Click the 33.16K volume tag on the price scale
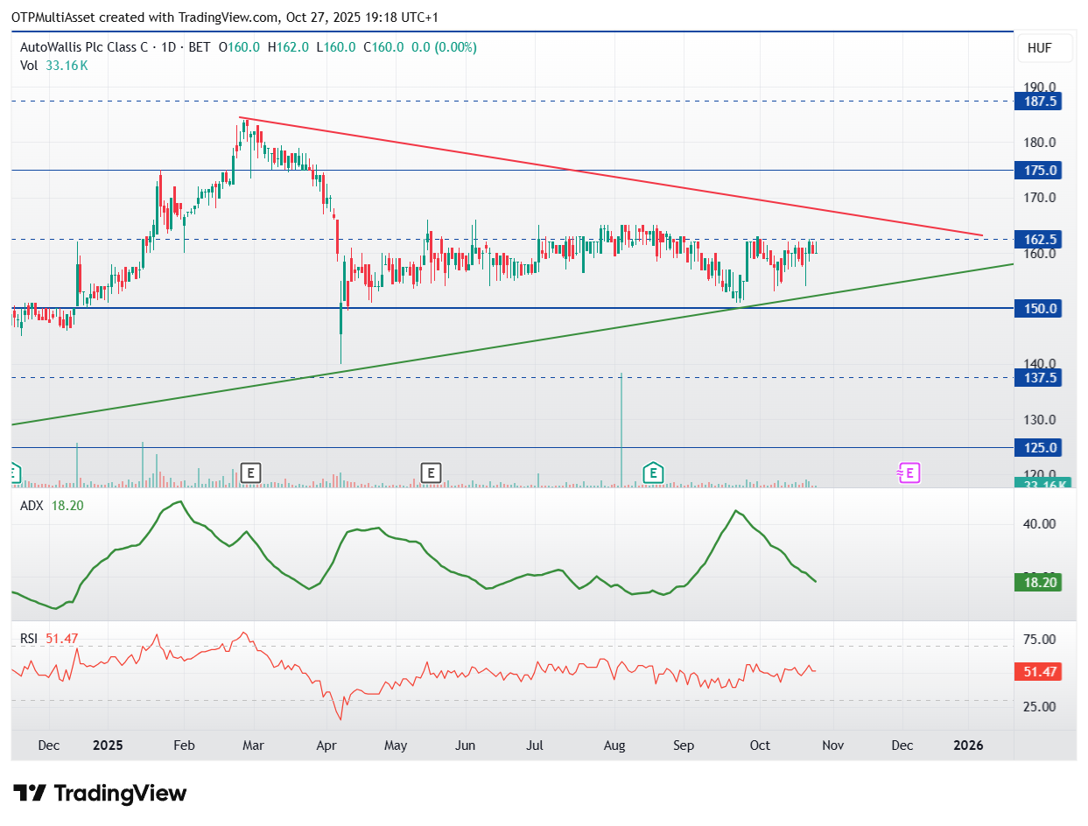 click(1037, 484)
